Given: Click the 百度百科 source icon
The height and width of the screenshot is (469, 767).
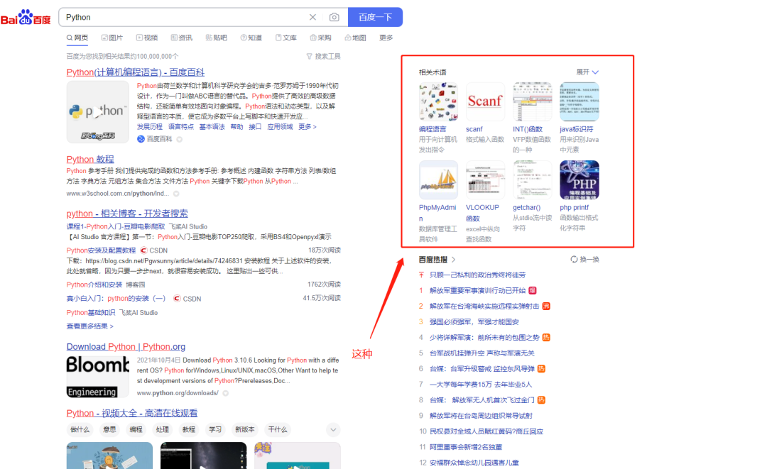Looking at the screenshot, I should click(141, 139).
